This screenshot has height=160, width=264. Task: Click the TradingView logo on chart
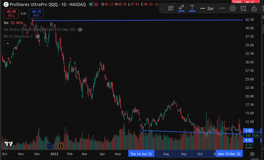[x=9, y=144]
